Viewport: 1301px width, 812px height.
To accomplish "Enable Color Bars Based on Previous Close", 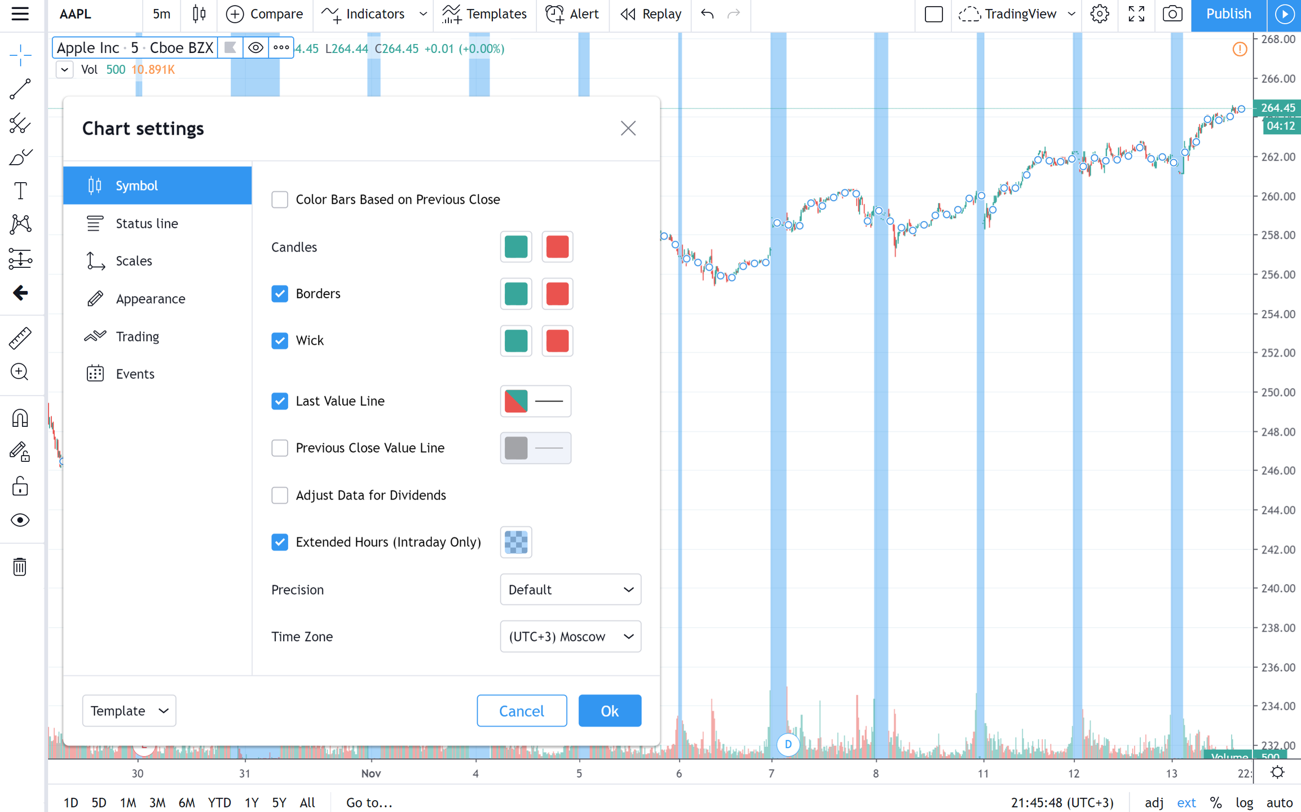I will pos(280,200).
